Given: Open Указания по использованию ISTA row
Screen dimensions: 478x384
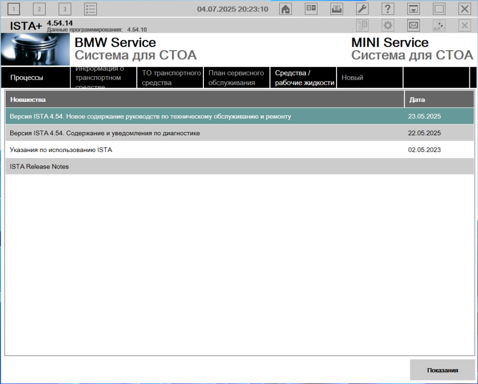Looking at the screenshot, I should (x=240, y=150).
